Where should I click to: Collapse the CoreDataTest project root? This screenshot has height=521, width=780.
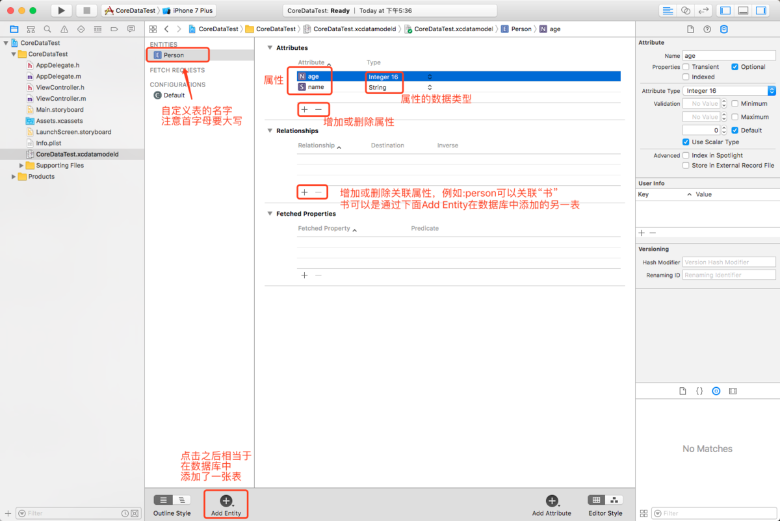point(6,43)
